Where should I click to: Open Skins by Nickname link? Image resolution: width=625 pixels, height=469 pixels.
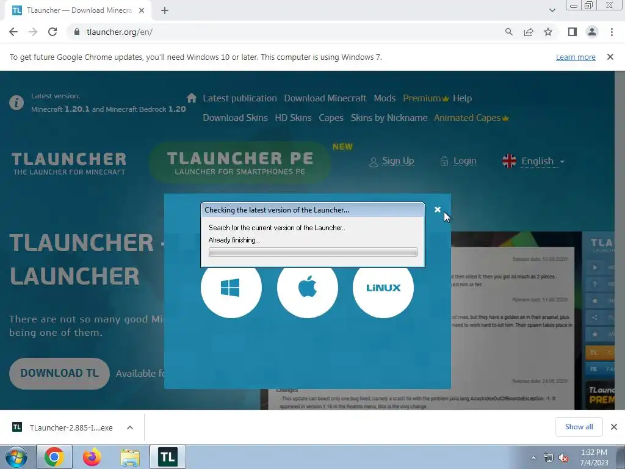[389, 118]
